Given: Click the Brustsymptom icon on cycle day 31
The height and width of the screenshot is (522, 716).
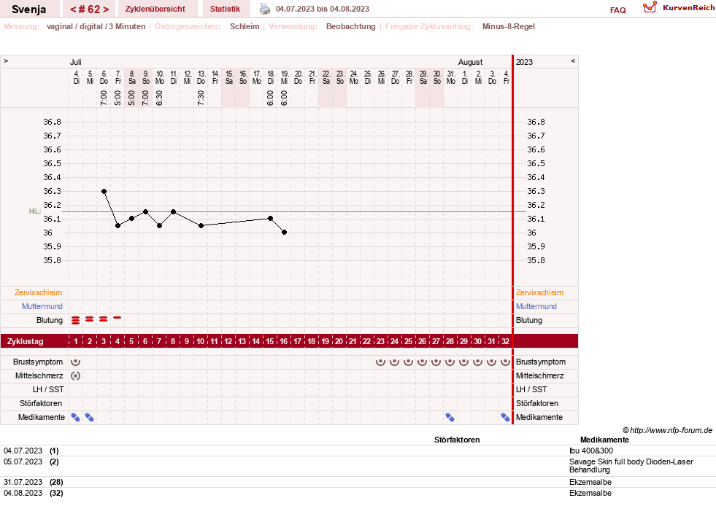Looking at the screenshot, I should tap(491, 362).
